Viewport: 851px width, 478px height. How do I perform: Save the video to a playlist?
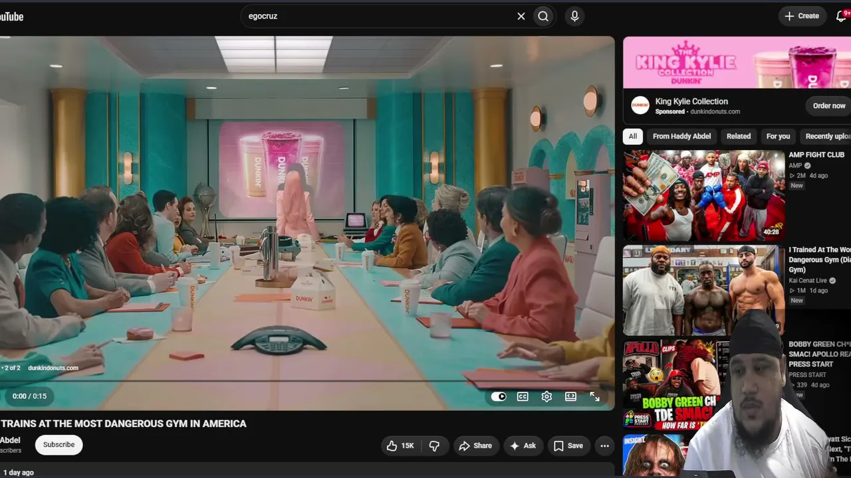pos(568,445)
